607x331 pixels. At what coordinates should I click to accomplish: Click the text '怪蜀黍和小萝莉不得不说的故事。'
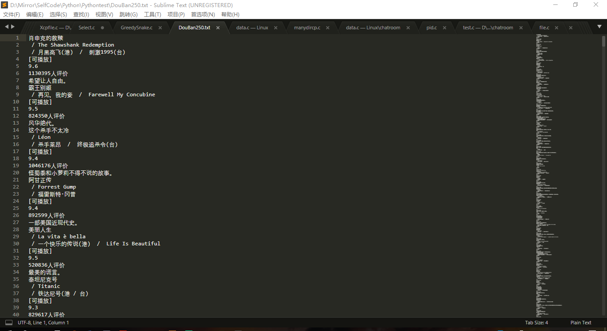click(71, 173)
